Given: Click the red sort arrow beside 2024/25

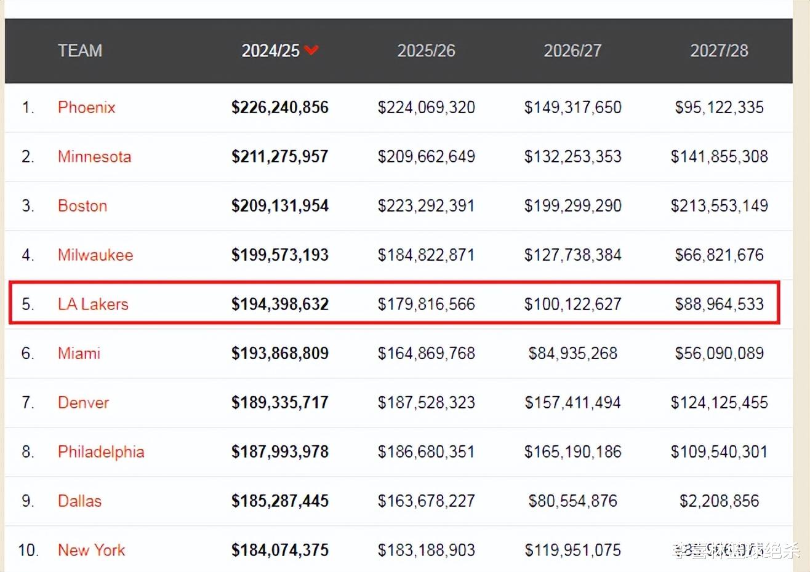Looking at the screenshot, I should [311, 50].
